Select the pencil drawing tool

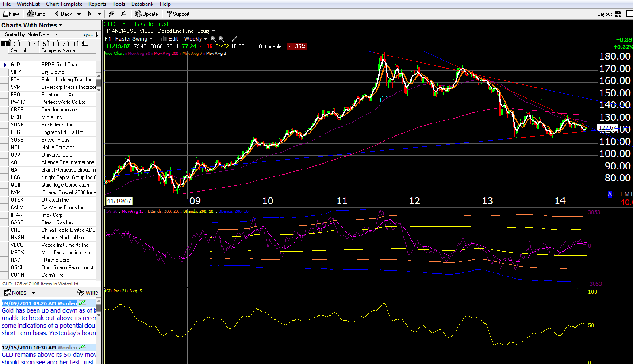click(234, 39)
